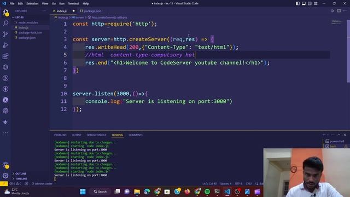This screenshot has width=350, height=197.
Task: Open the Extensions view
Action: pos(5,56)
